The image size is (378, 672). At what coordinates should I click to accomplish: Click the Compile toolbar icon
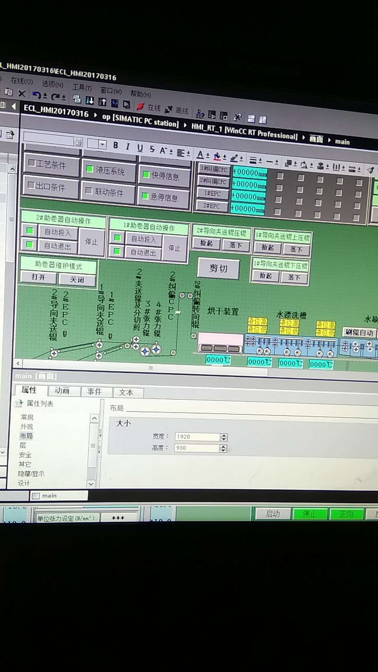(x=77, y=99)
